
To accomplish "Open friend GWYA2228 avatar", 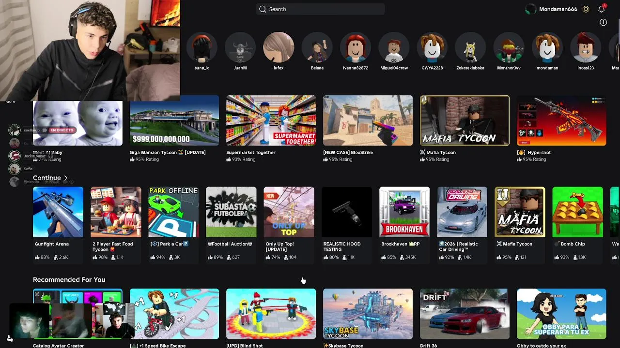I will [x=432, y=47].
